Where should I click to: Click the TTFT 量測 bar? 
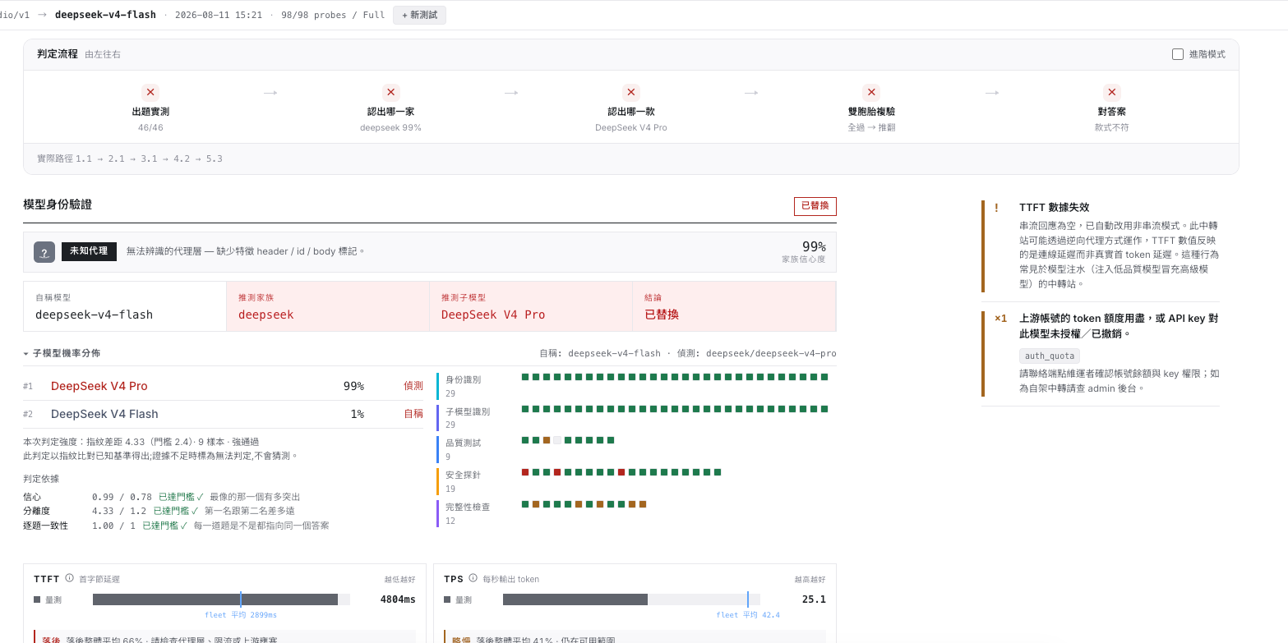coord(221,599)
